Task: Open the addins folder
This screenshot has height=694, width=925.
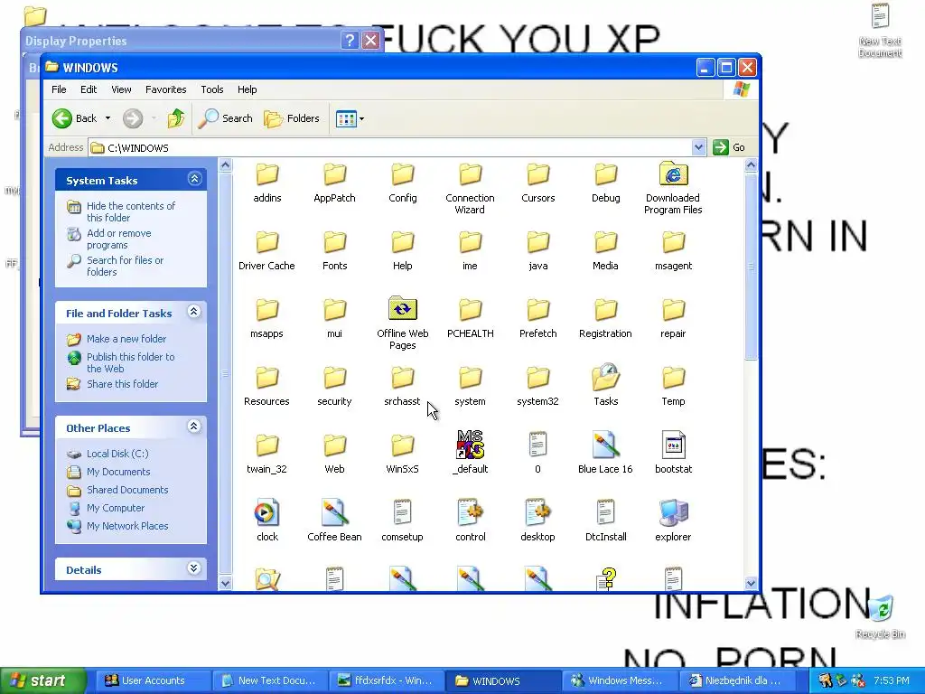Action: 267,183
